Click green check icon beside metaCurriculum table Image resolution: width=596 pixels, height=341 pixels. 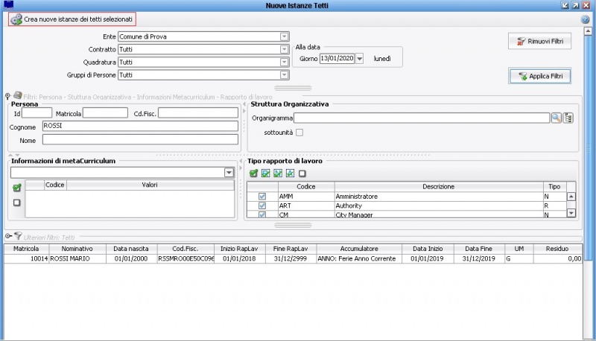[16, 188]
